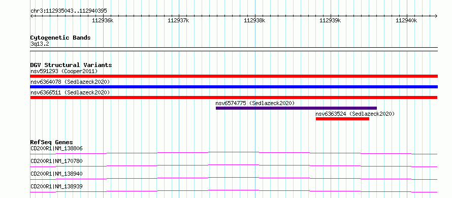Select the CD200R1 NM_138939 transcript line
This screenshot has width=452, height=198.
coord(234,191)
